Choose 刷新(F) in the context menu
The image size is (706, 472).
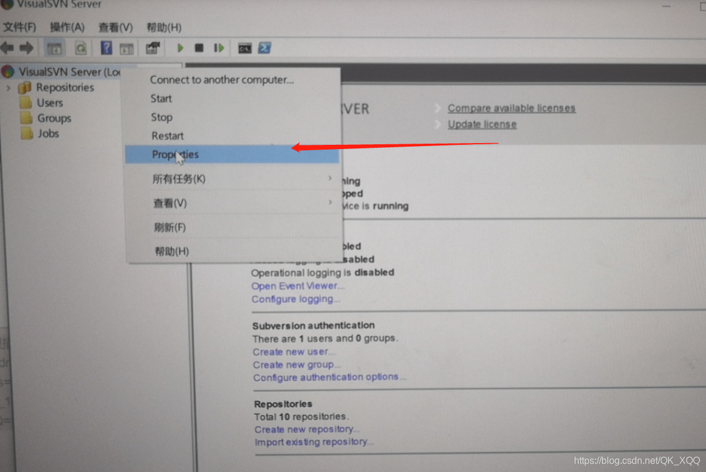[170, 227]
